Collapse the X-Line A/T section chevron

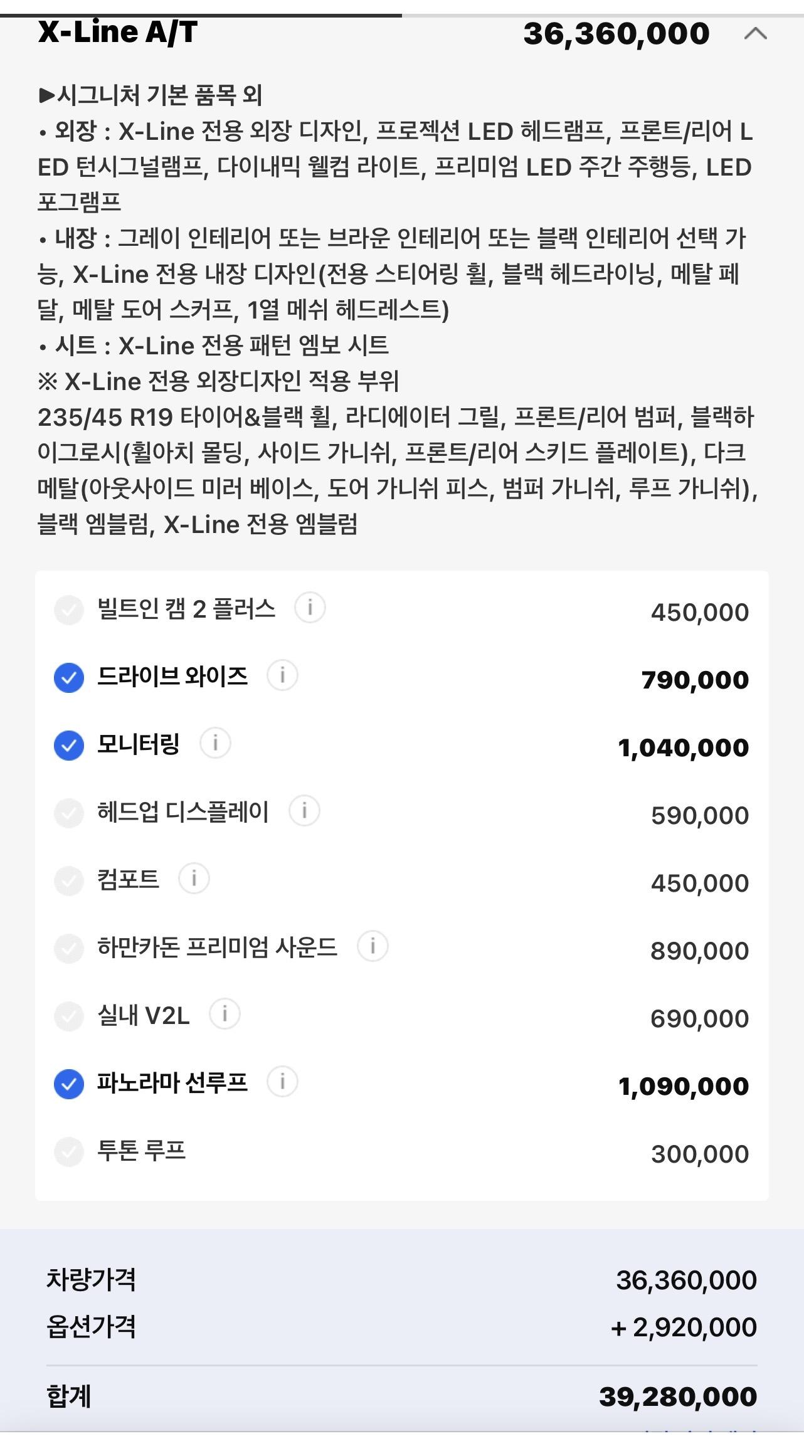756,33
